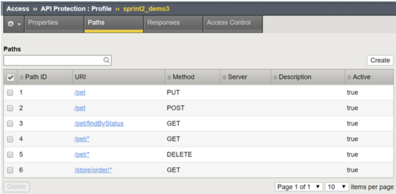Tick the checkbox for Path ID 6

pos(10,170)
